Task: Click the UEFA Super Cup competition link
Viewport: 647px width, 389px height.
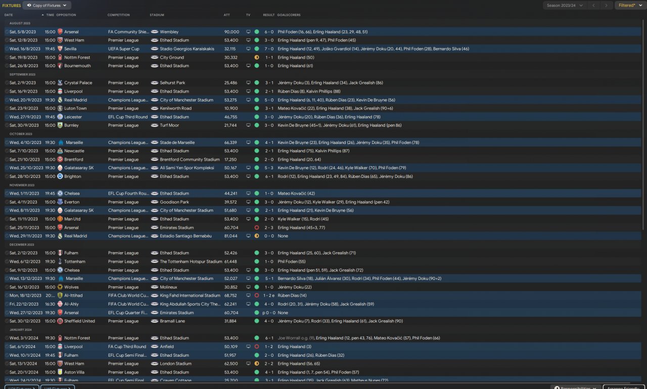Action: 124,49
